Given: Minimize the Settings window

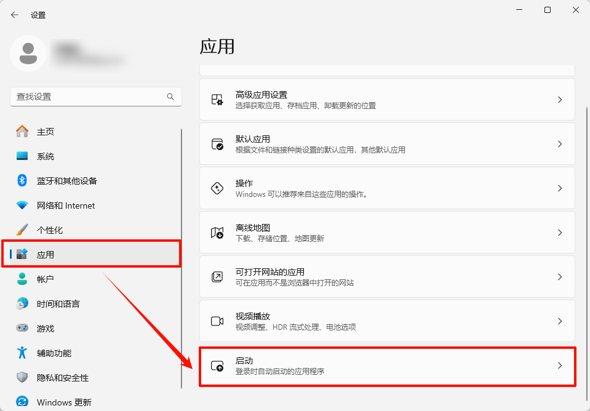Looking at the screenshot, I should pos(519,10).
